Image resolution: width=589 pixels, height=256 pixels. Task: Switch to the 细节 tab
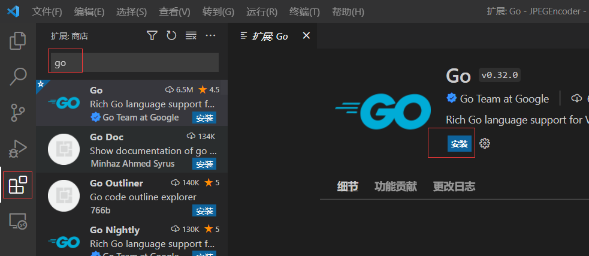click(x=348, y=186)
